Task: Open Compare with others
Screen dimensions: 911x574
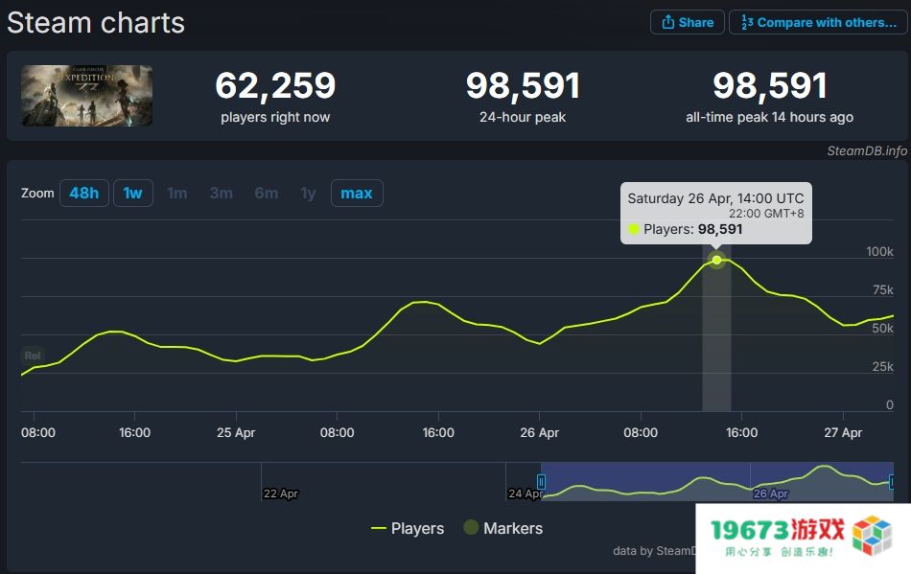Action: pyautogui.click(x=818, y=23)
